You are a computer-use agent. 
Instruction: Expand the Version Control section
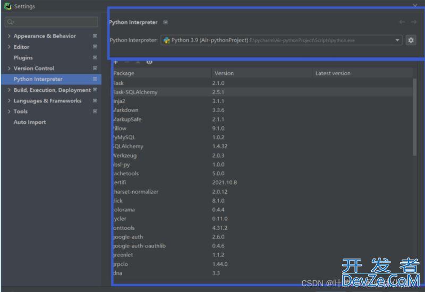9,68
